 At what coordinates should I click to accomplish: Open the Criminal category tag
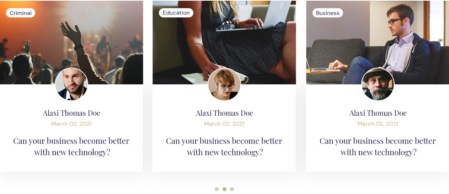[x=21, y=13]
